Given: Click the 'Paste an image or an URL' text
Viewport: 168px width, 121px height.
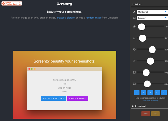Looking at the screenshot, I should pyautogui.click(x=65, y=80).
